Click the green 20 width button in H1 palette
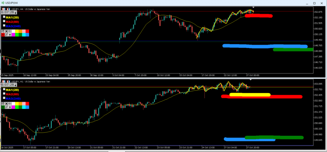 (3, 107)
